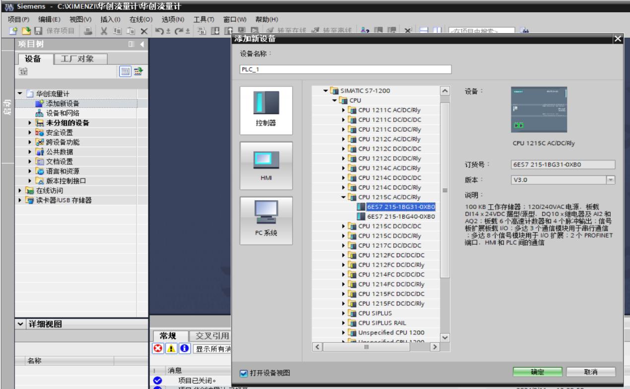Open the 在线(O) menu

140,19
